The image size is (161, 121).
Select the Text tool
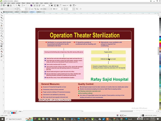(x=2, y=36)
